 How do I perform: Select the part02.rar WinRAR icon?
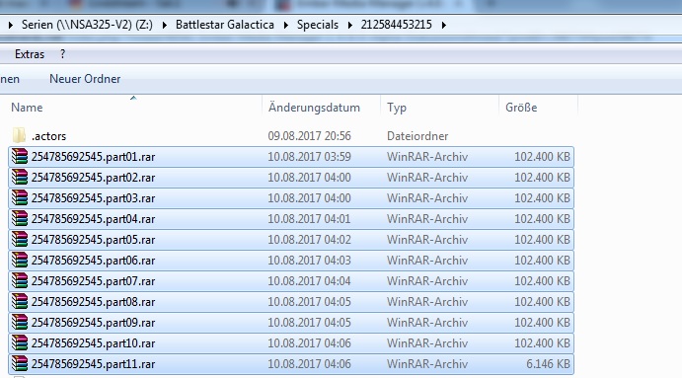coord(20,178)
